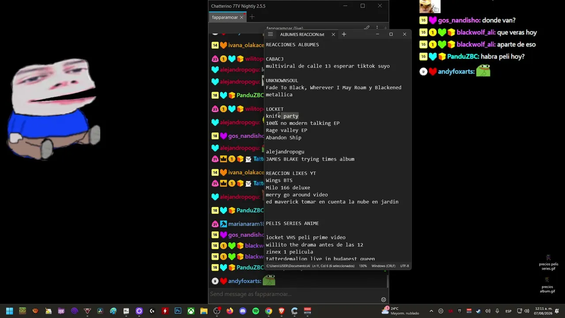Screen dimensions: 565x318
Task: Open the notifications bell in the taskbar
Action: pyautogui.click(x=557, y=311)
